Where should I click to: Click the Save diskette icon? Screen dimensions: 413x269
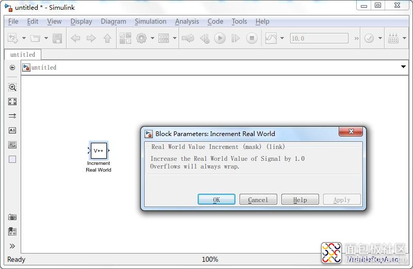(x=57, y=38)
